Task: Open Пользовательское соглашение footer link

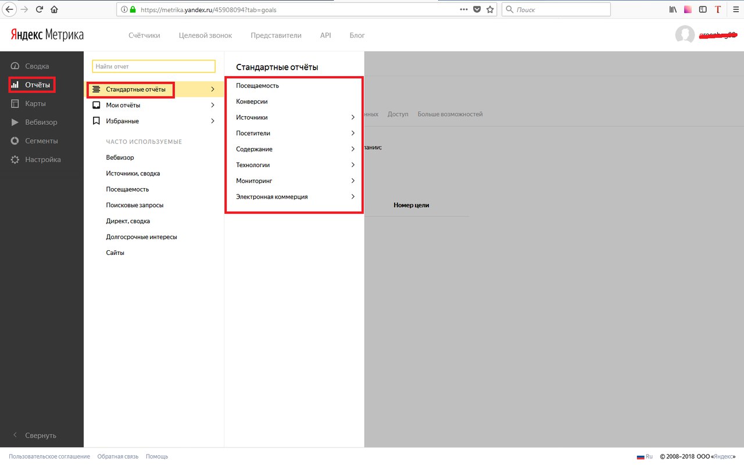Action: click(x=49, y=456)
